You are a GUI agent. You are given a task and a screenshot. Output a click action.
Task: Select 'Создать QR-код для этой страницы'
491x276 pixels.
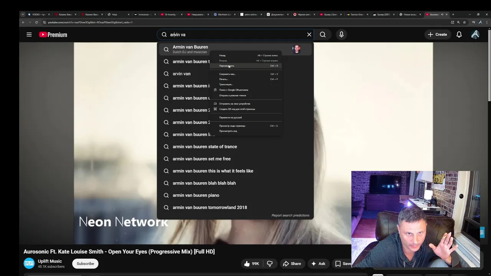[x=245, y=109]
